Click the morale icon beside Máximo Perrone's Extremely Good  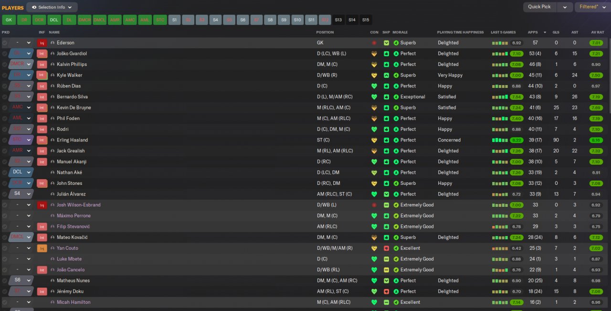(x=396, y=216)
